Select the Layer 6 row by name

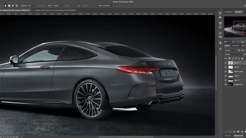237,67
